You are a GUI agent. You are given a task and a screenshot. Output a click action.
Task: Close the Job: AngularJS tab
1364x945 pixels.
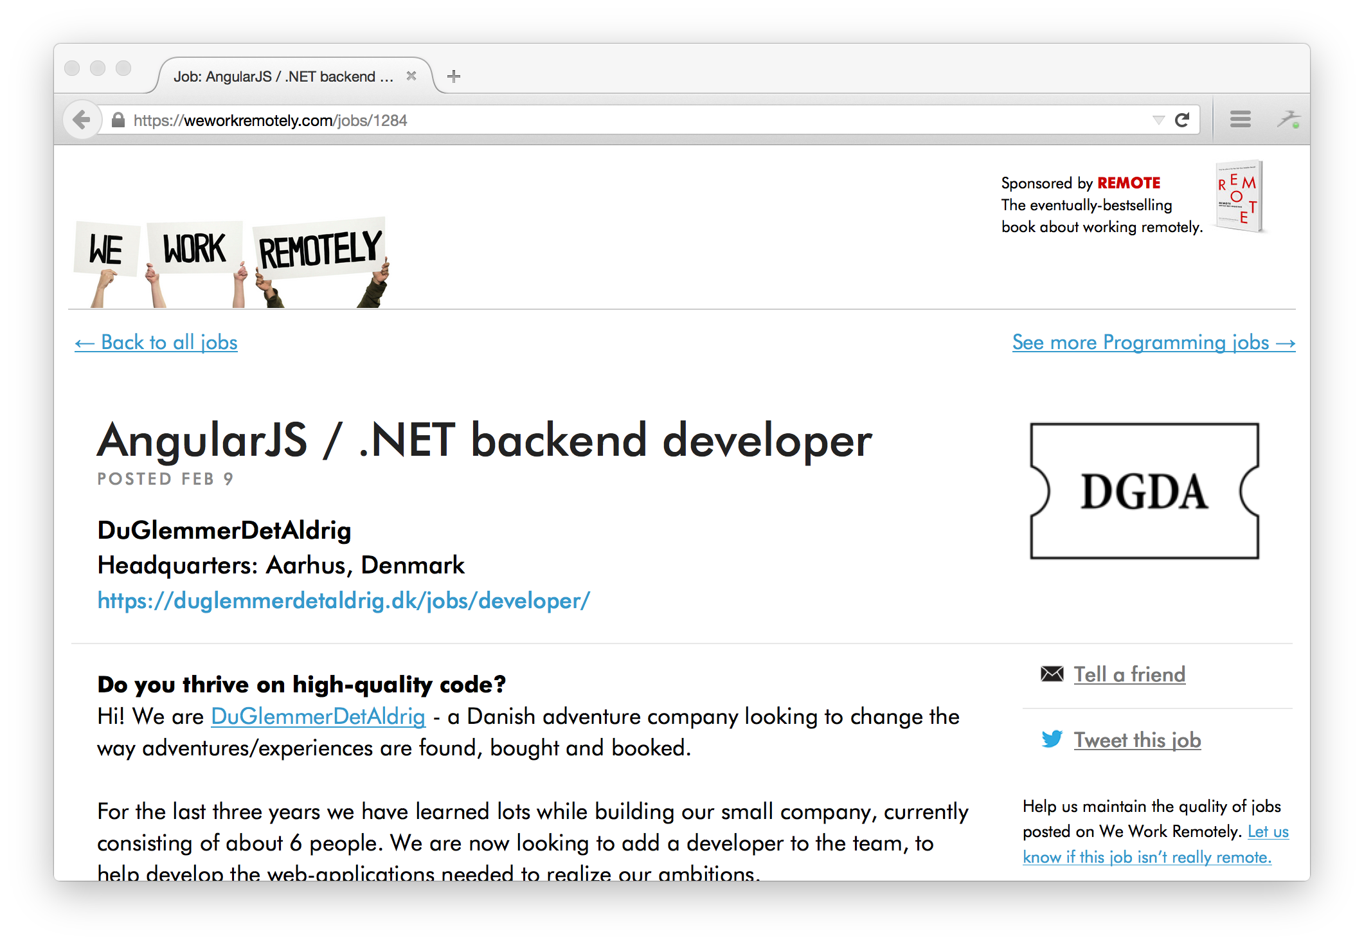tap(411, 76)
